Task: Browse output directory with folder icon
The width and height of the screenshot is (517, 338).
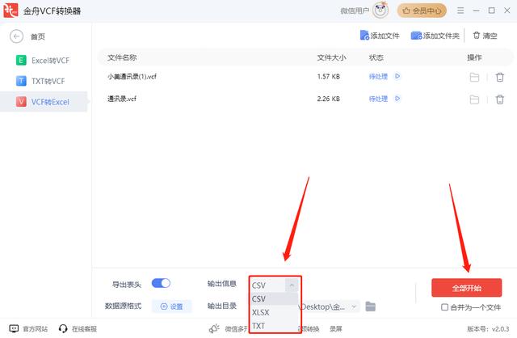Action: (x=370, y=306)
